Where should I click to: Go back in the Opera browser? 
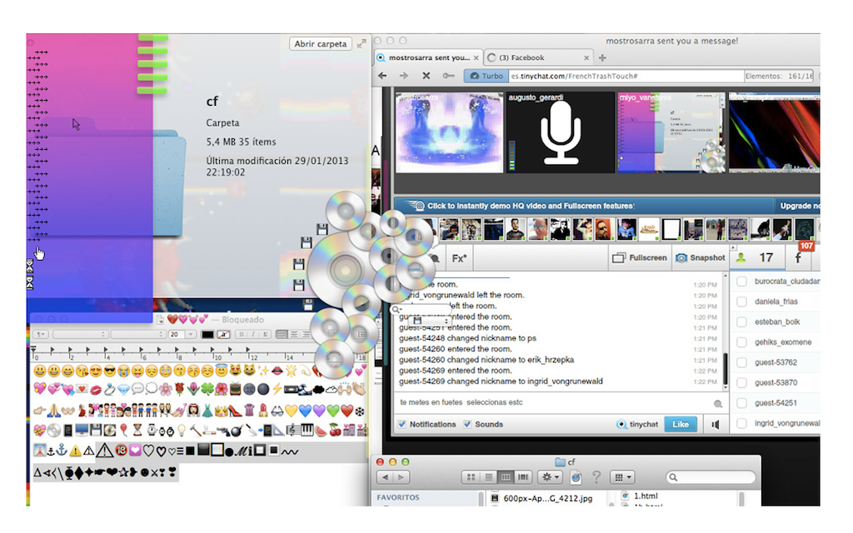click(x=382, y=76)
